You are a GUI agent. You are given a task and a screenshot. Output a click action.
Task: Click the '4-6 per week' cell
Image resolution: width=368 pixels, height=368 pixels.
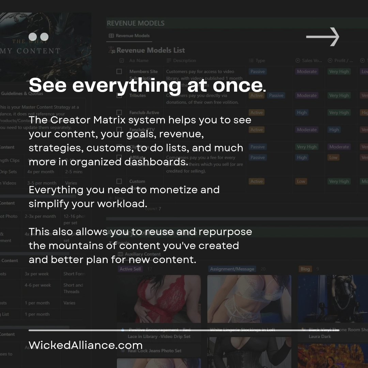pyautogui.click(x=38, y=285)
